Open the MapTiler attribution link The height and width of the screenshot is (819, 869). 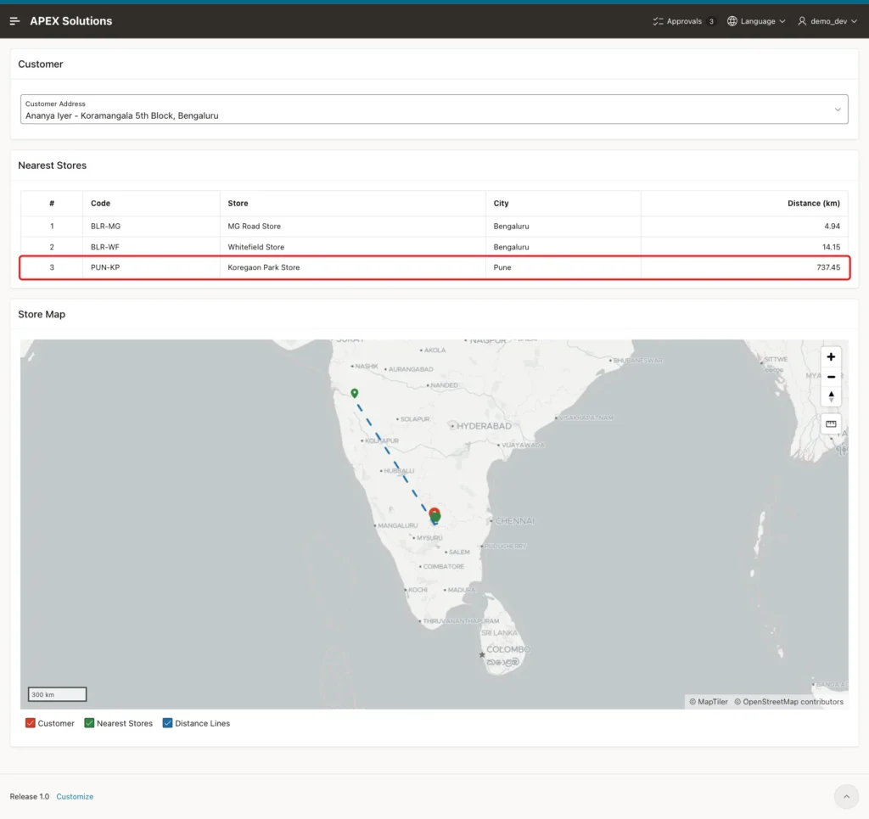(709, 702)
